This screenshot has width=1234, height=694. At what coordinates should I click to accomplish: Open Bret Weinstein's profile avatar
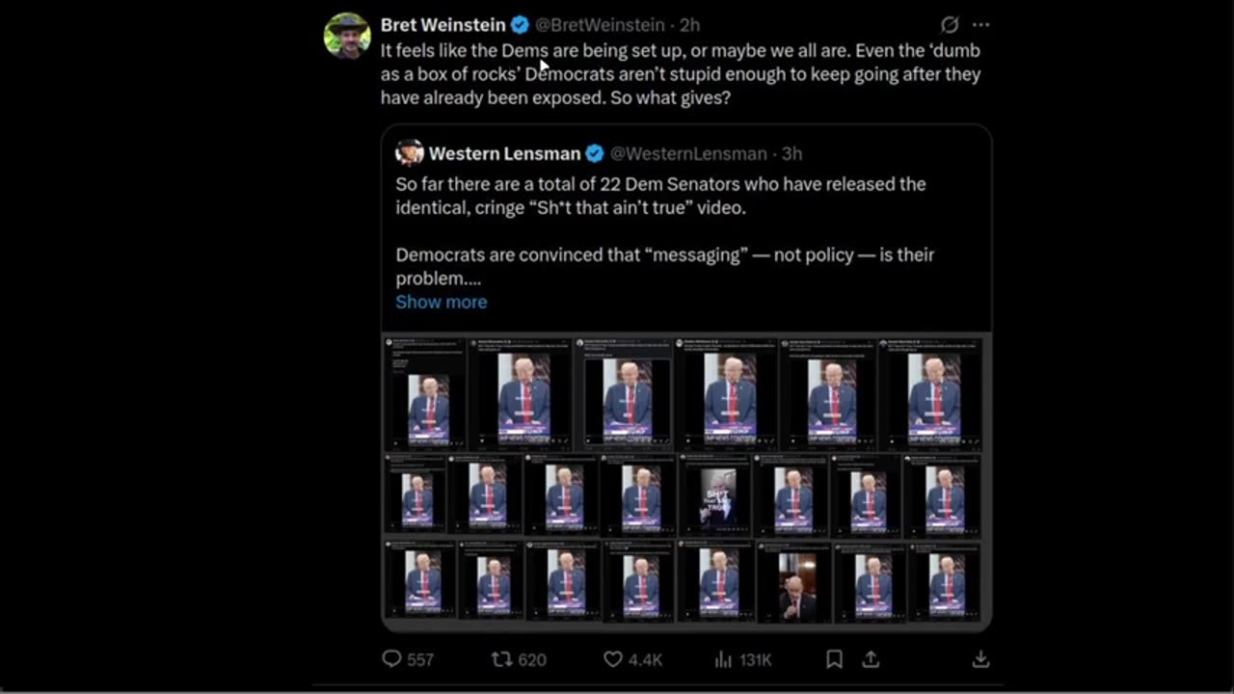pyautogui.click(x=347, y=37)
